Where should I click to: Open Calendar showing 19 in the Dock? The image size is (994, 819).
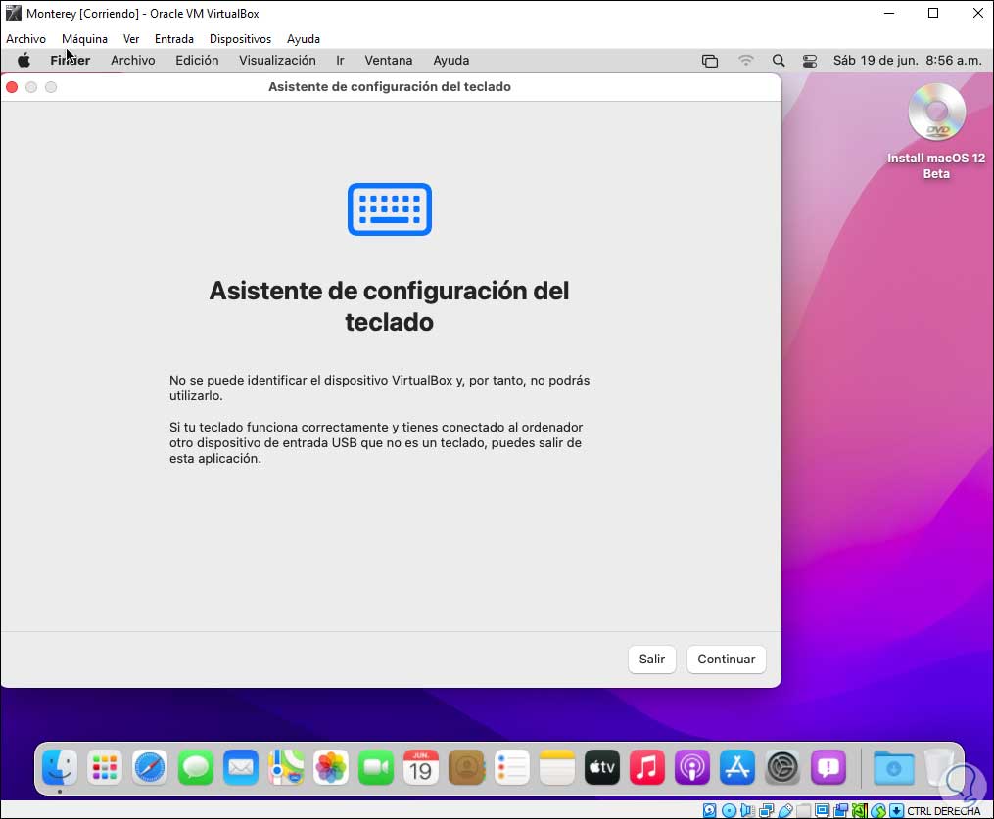pos(421,767)
